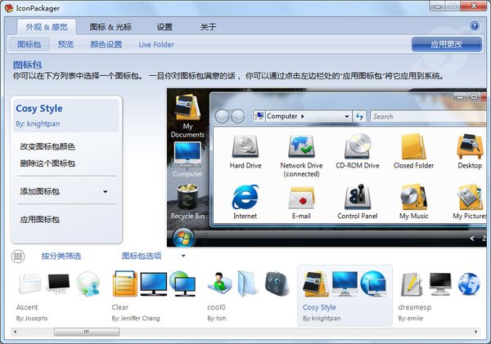Image resolution: width=491 pixels, height=344 pixels.
Task: Select the Live Folder sub-tab
Action: [156, 45]
